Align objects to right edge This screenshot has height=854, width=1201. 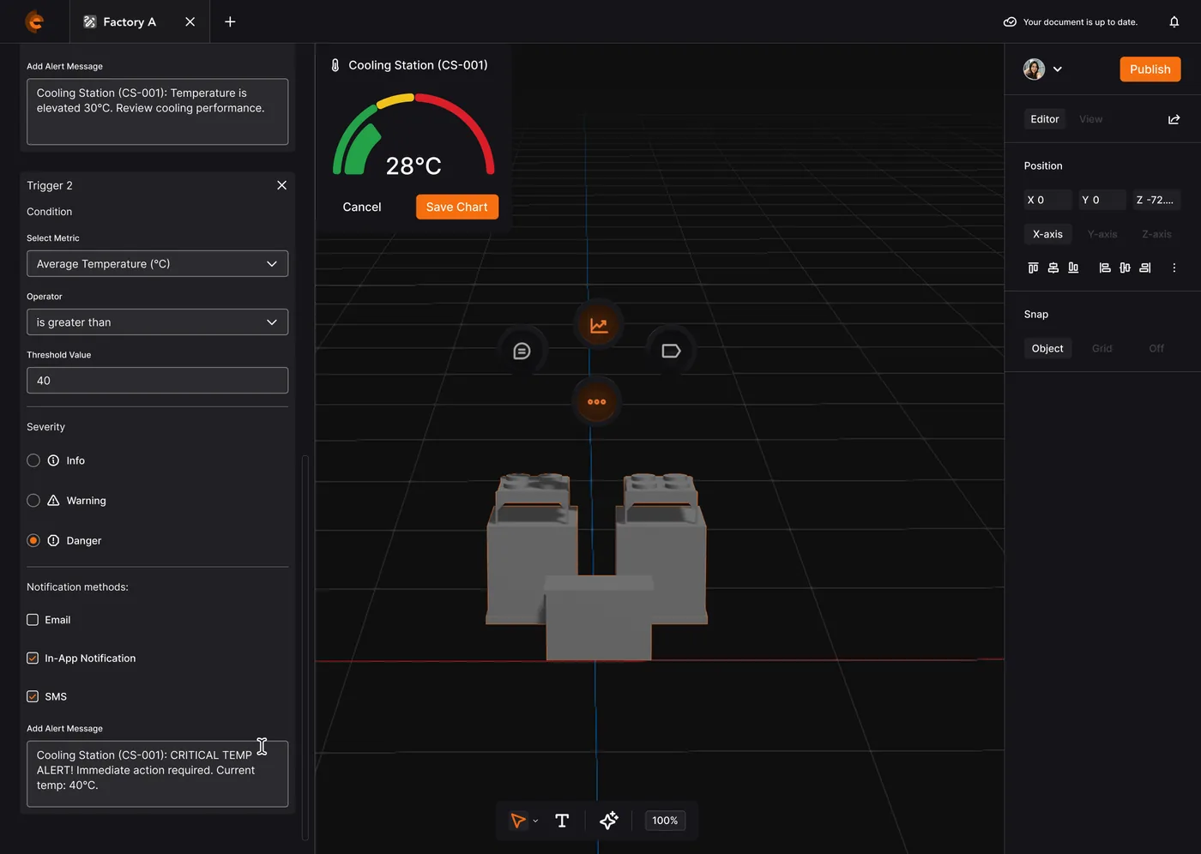1145,268
